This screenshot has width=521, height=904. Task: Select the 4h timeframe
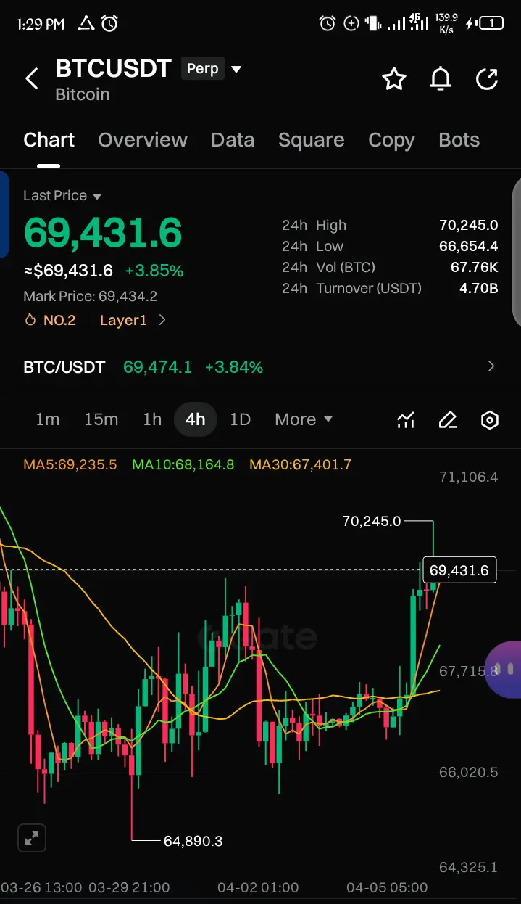(196, 419)
